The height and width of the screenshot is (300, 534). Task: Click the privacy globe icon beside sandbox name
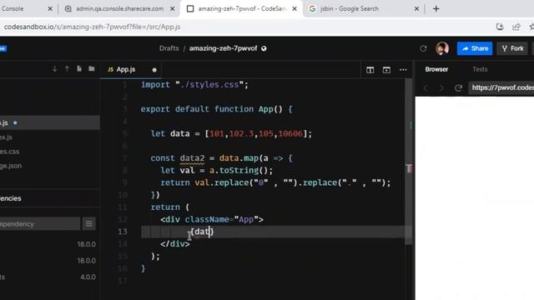tap(264, 48)
